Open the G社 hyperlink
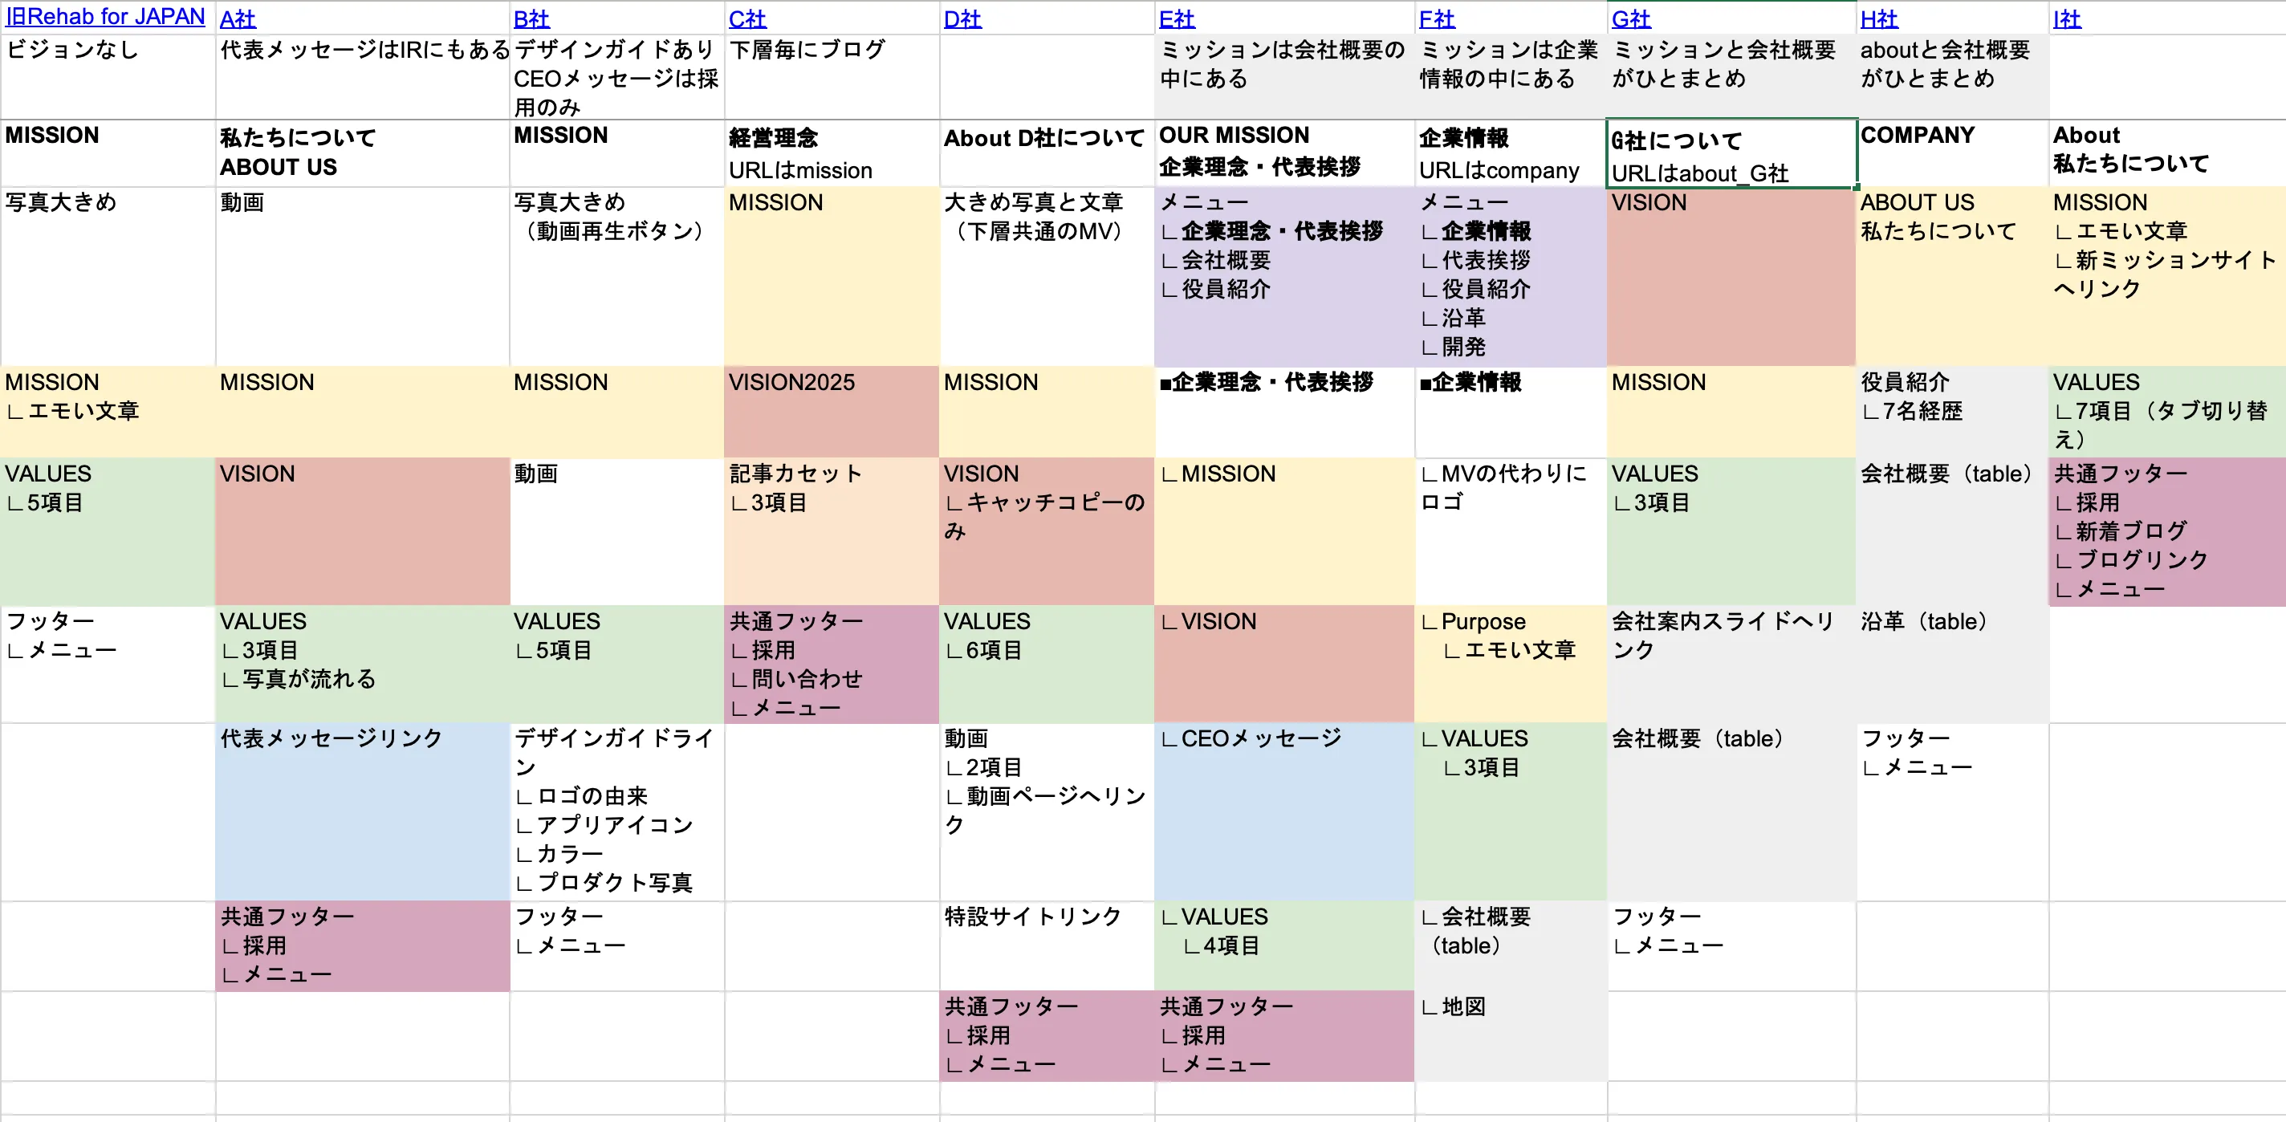 (1633, 18)
